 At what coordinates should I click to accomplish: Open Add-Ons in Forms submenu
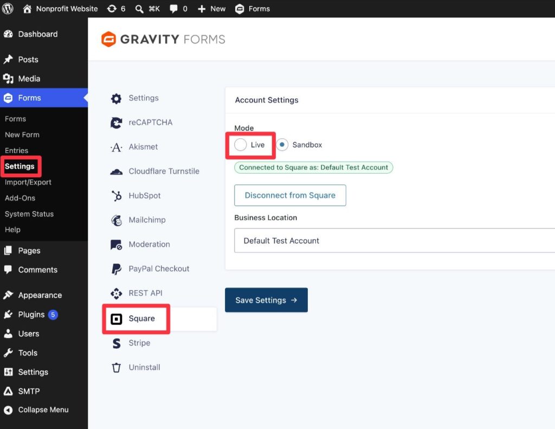tap(20, 198)
